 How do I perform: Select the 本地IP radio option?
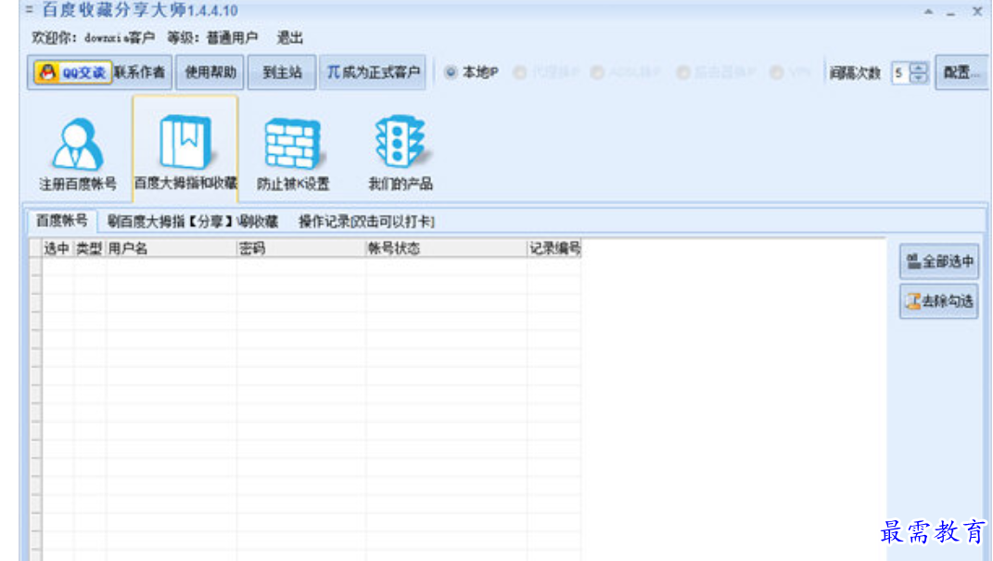[x=471, y=73]
